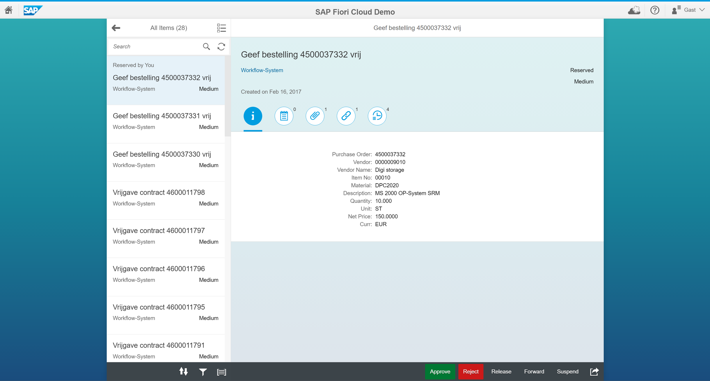Click the group items icon
This screenshot has width=710, height=381.
222,372
